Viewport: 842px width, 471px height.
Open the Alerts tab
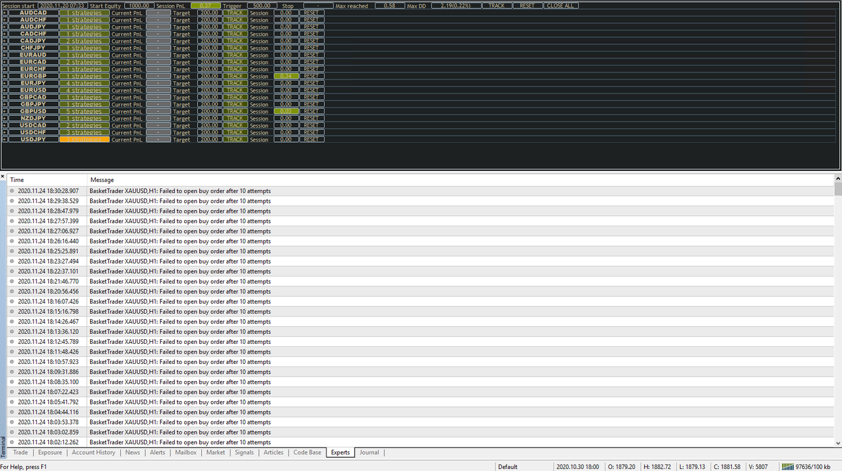coord(157,453)
